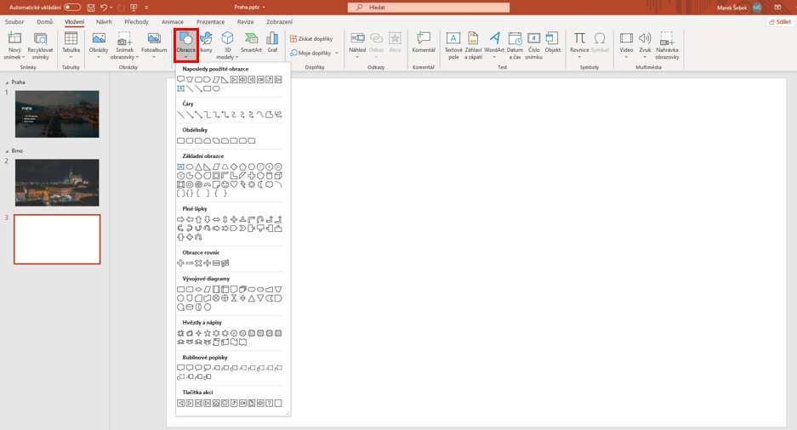Add a Komentář
The height and width of the screenshot is (430, 797).
click(424, 42)
